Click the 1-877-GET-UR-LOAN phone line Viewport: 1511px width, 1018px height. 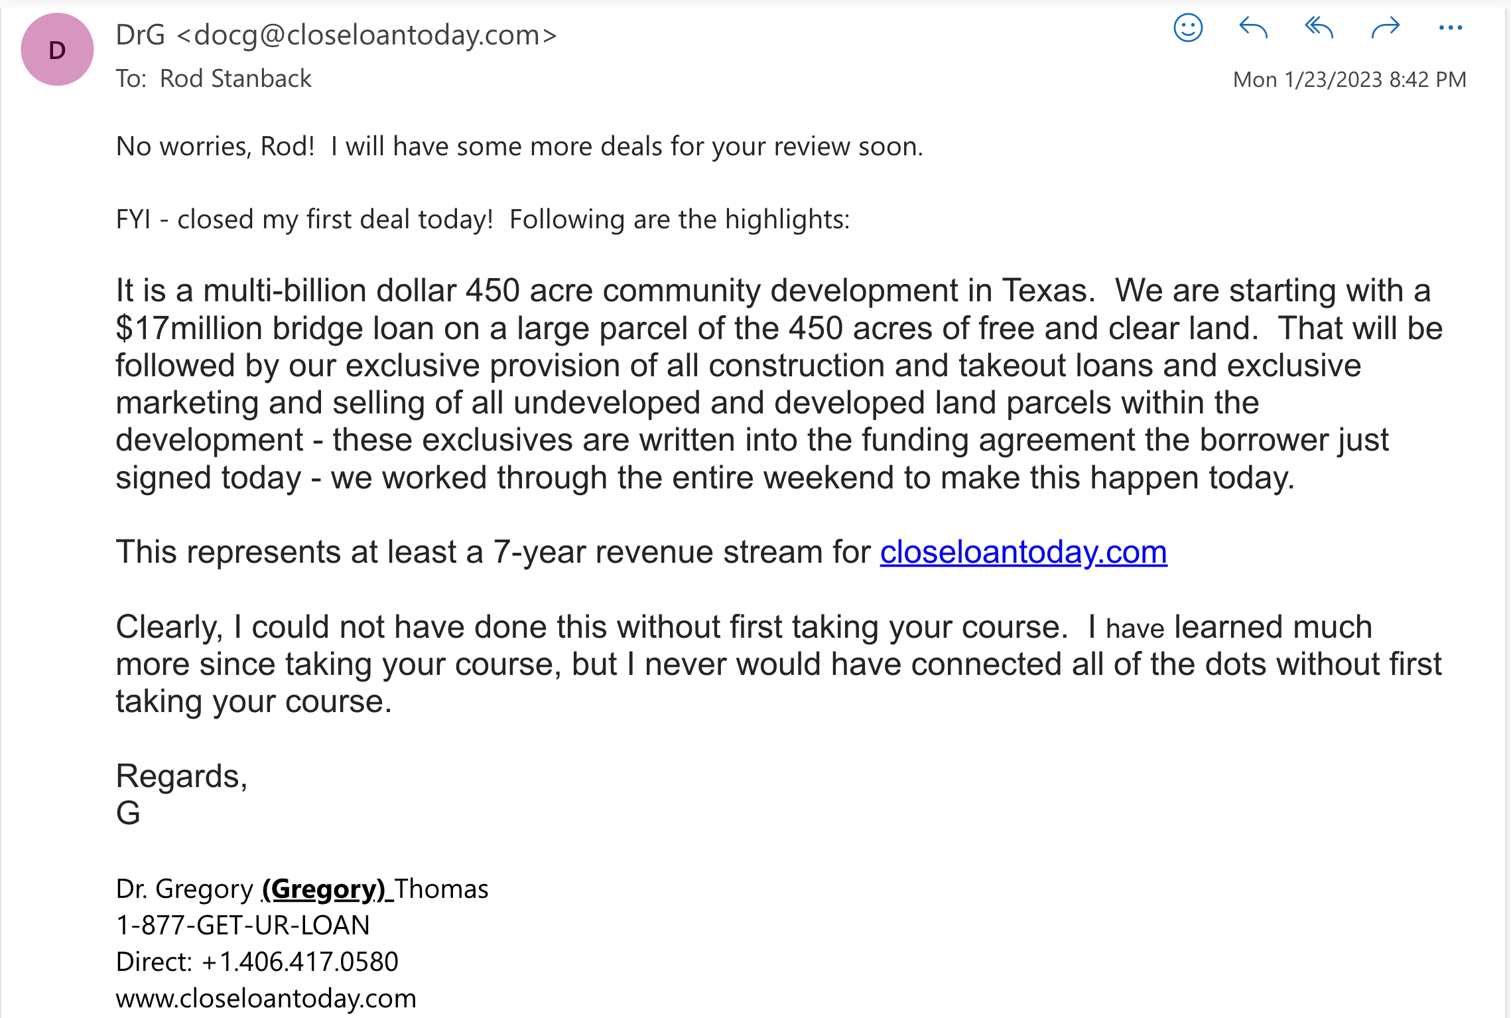243,925
